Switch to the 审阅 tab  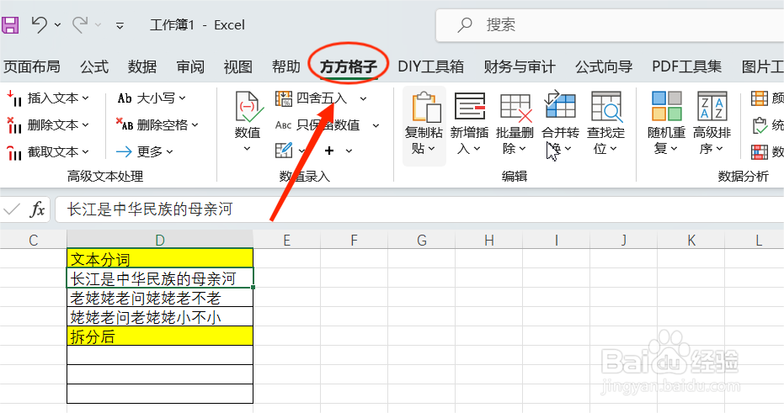pos(190,67)
